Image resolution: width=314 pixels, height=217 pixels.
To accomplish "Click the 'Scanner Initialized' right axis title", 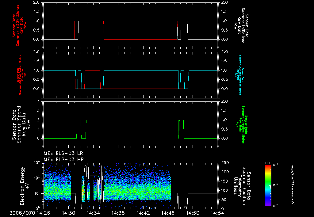I will [241, 26].
